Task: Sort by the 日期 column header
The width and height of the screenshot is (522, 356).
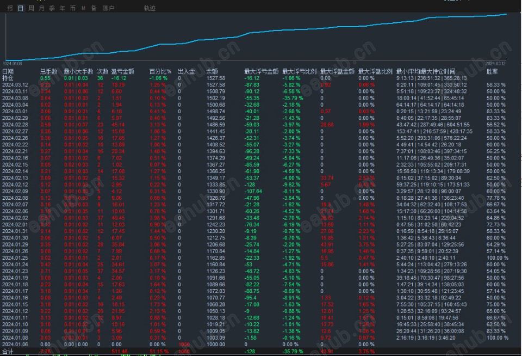Action: click(x=8, y=71)
